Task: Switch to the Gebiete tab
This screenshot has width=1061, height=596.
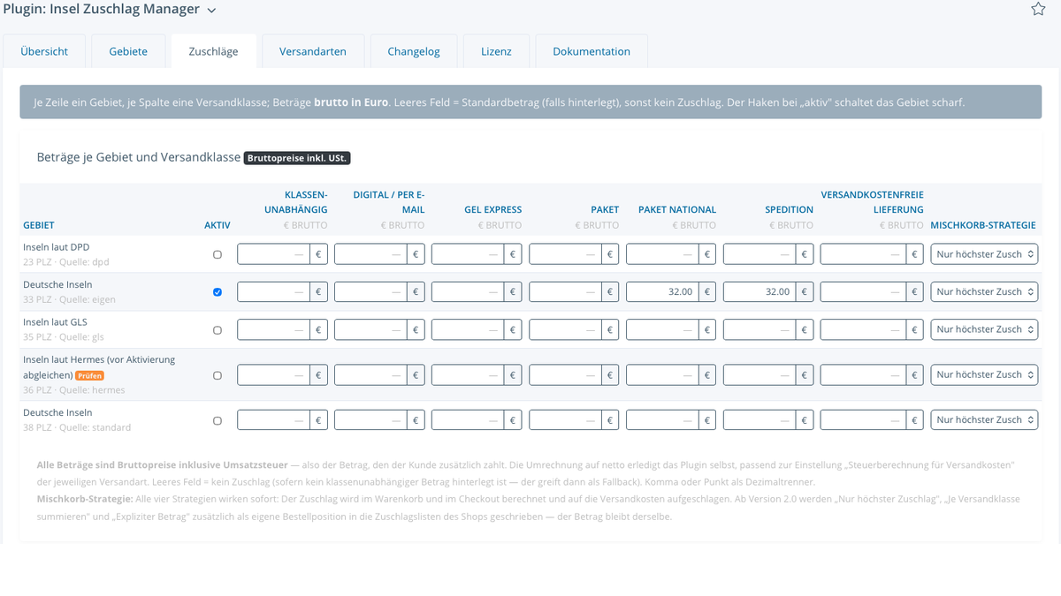Action: pyautogui.click(x=128, y=51)
